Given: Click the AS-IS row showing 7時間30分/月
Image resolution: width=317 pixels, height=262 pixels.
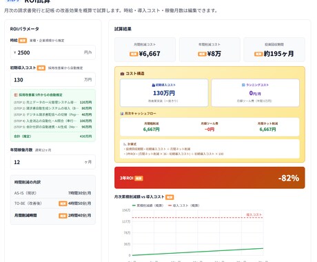Looking at the screenshot, I should pyautogui.click(x=52, y=193).
